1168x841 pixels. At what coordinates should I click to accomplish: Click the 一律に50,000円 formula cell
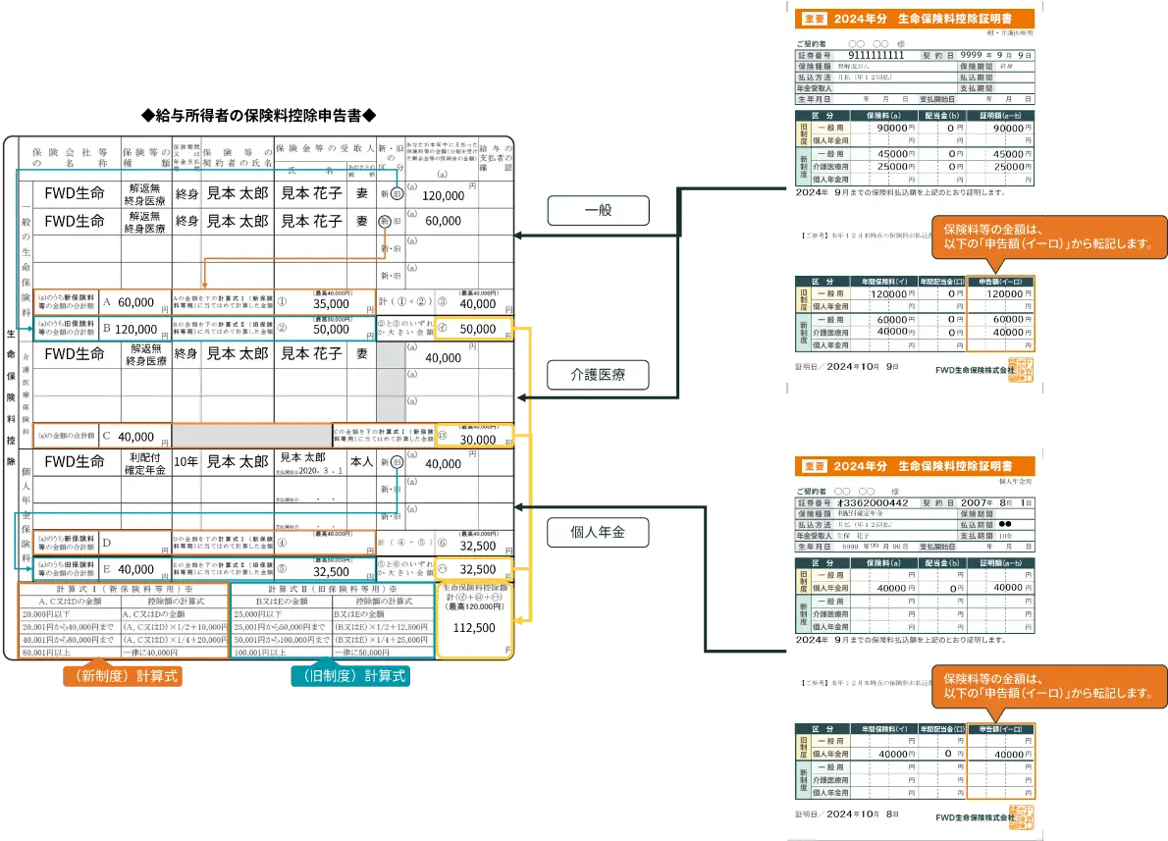point(362,653)
